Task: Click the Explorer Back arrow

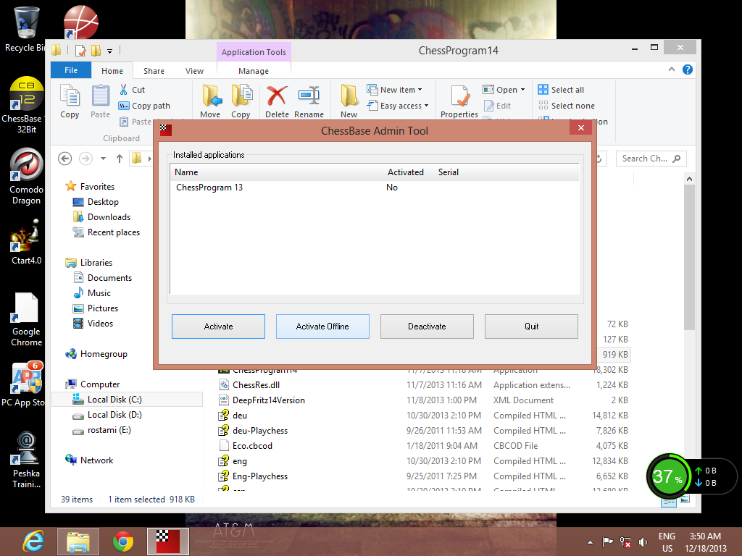Action: (64, 159)
